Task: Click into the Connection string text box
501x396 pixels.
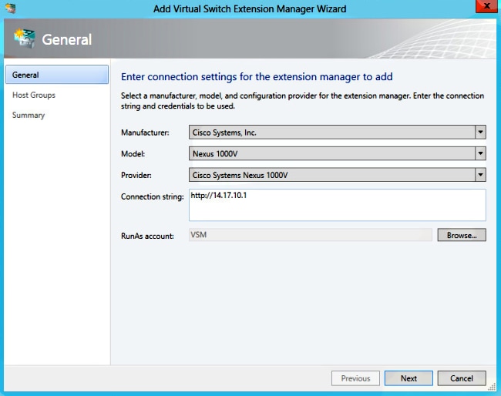Action: point(338,205)
